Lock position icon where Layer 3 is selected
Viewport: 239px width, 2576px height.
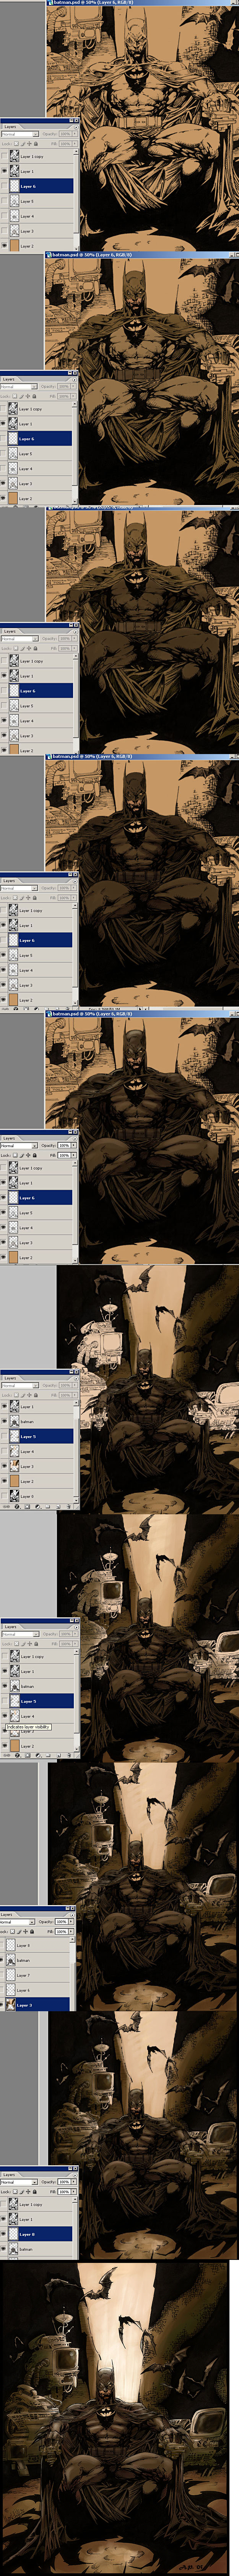point(25,1931)
